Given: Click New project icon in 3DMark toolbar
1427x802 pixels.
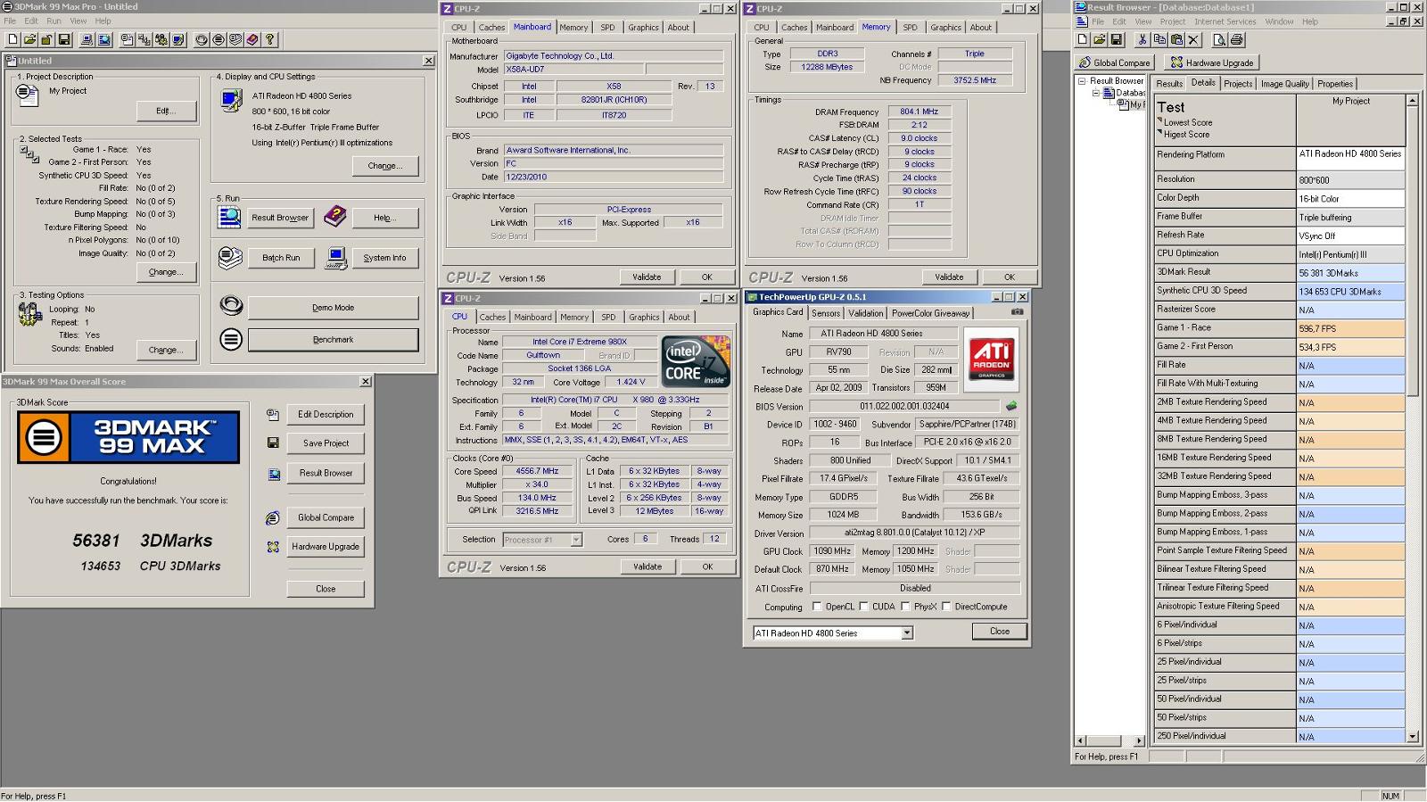Looking at the screenshot, I should (12, 39).
